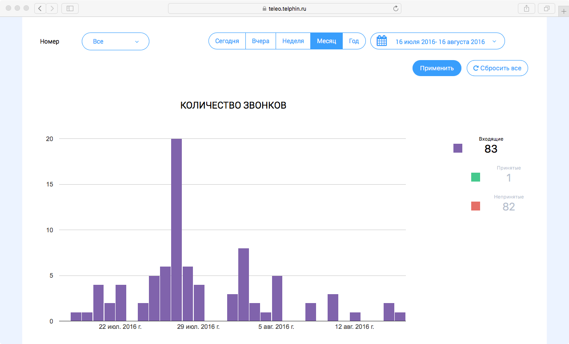Viewport: 569px width, 344px height.
Task: Click the Номер label
Action: pyautogui.click(x=49, y=41)
